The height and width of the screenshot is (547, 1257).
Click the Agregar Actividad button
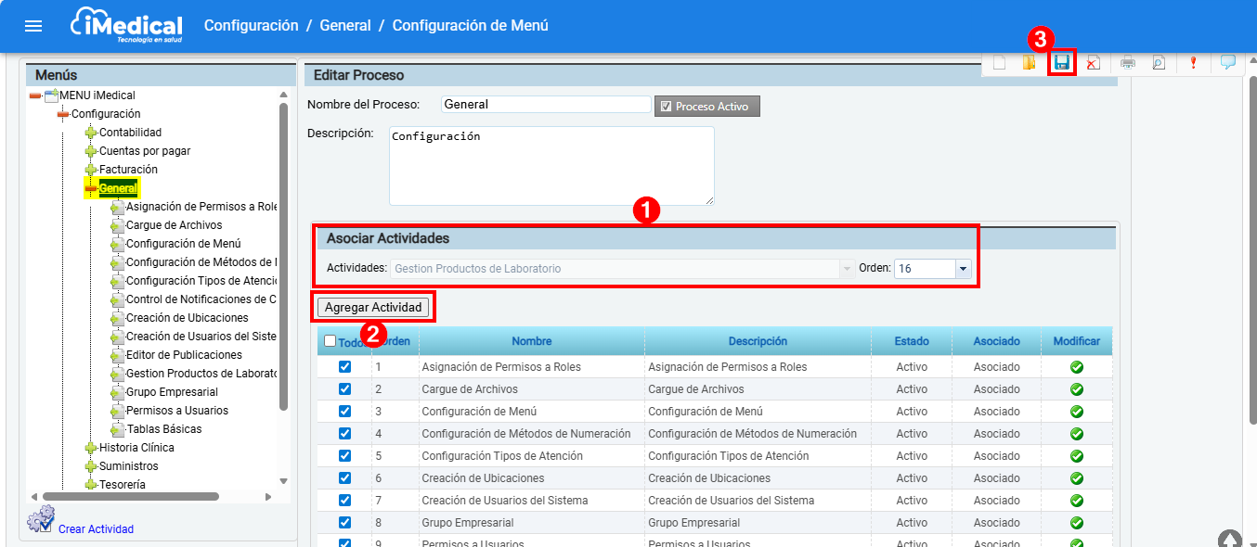coord(373,307)
